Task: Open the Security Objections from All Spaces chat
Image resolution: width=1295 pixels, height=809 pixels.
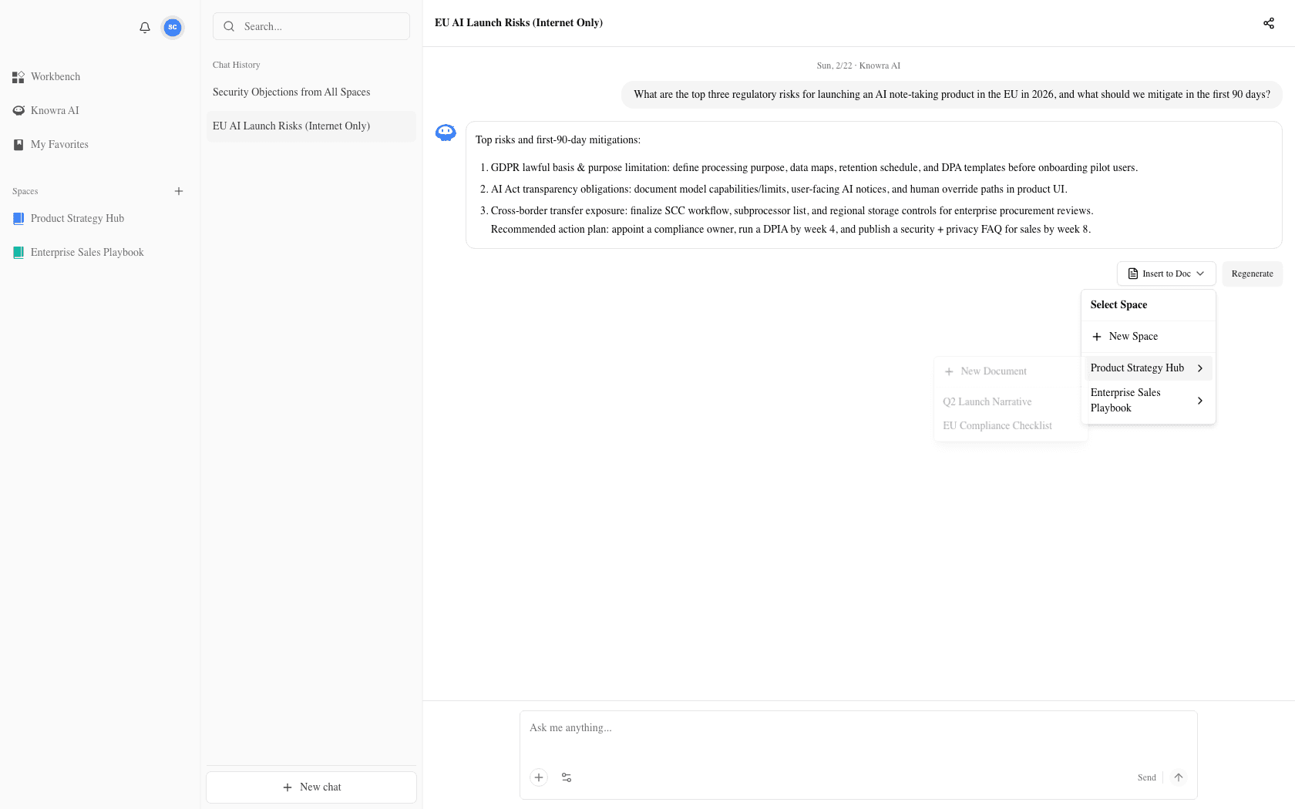Action: [x=291, y=92]
